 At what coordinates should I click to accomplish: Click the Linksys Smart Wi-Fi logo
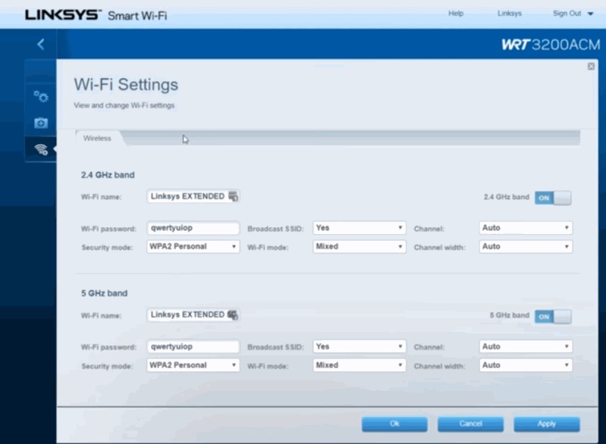(x=96, y=15)
